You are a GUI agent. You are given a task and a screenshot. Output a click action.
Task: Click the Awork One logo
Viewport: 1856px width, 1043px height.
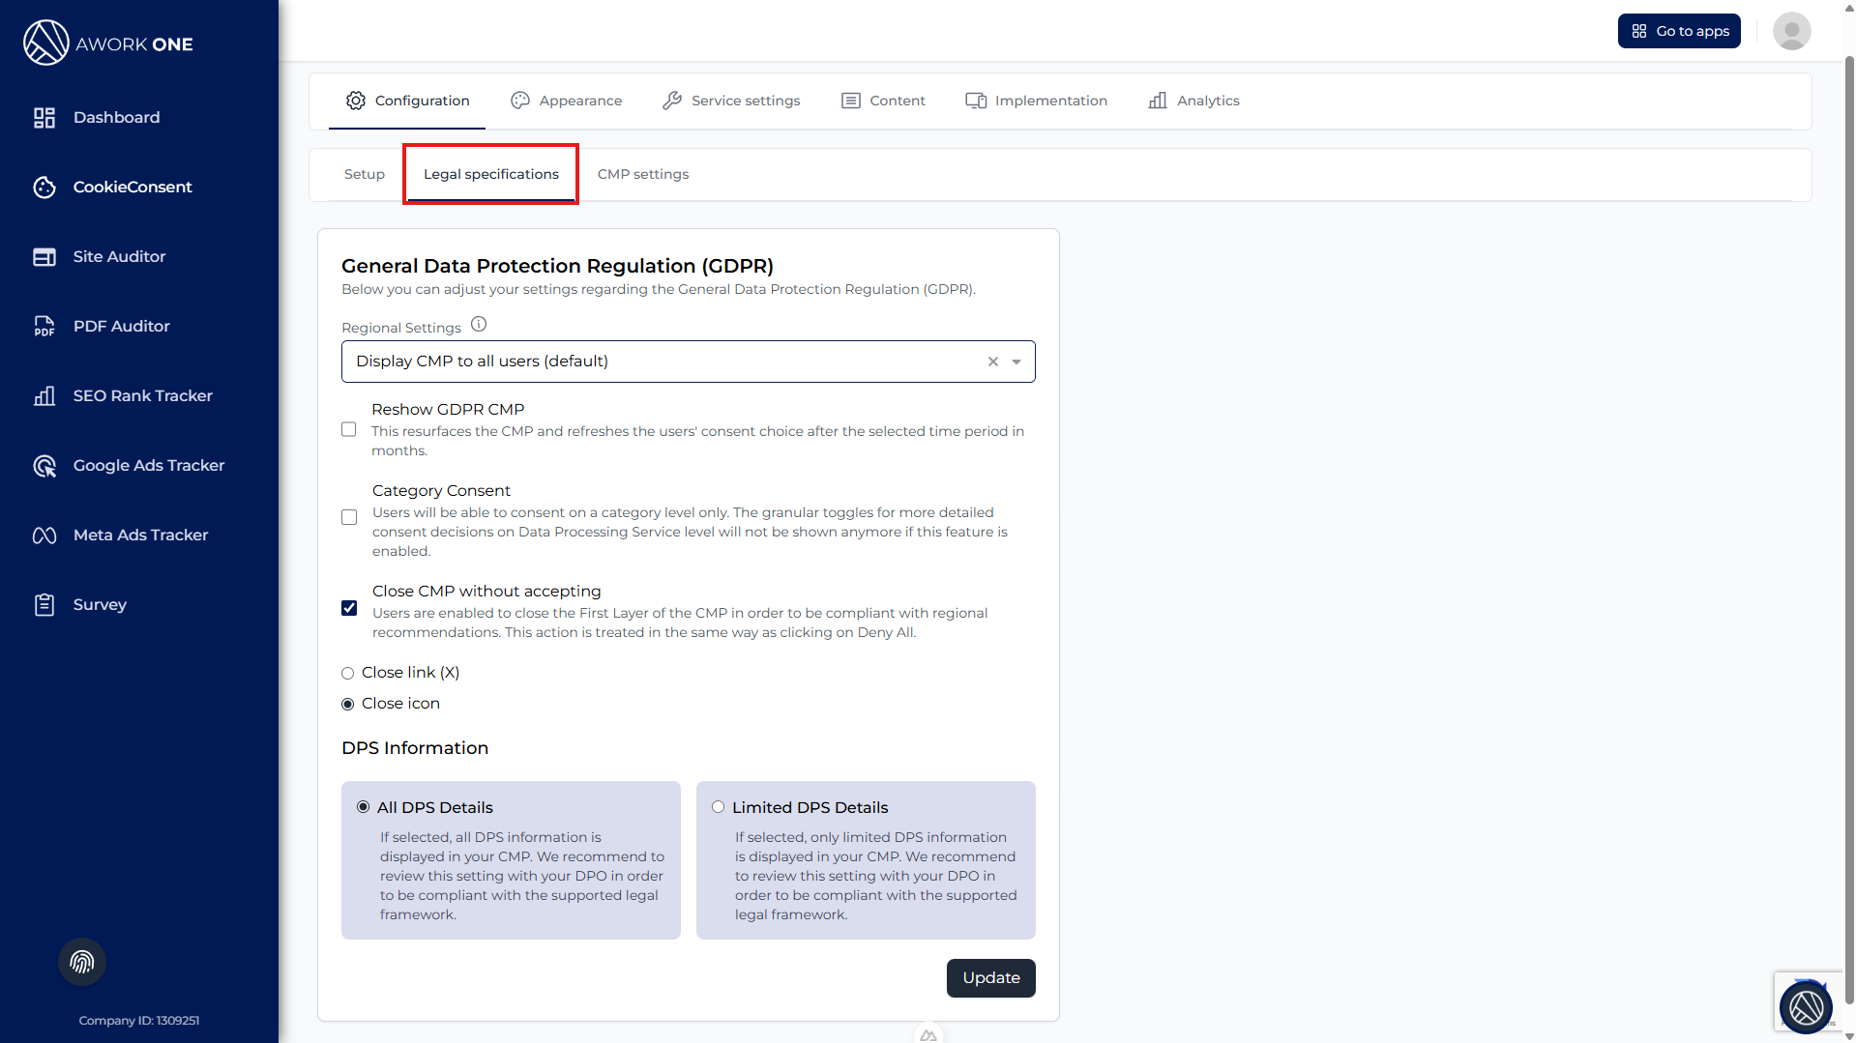pos(108,43)
